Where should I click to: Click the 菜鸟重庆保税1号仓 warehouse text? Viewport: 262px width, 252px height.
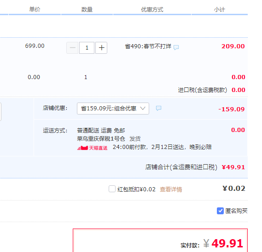click(x=101, y=139)
